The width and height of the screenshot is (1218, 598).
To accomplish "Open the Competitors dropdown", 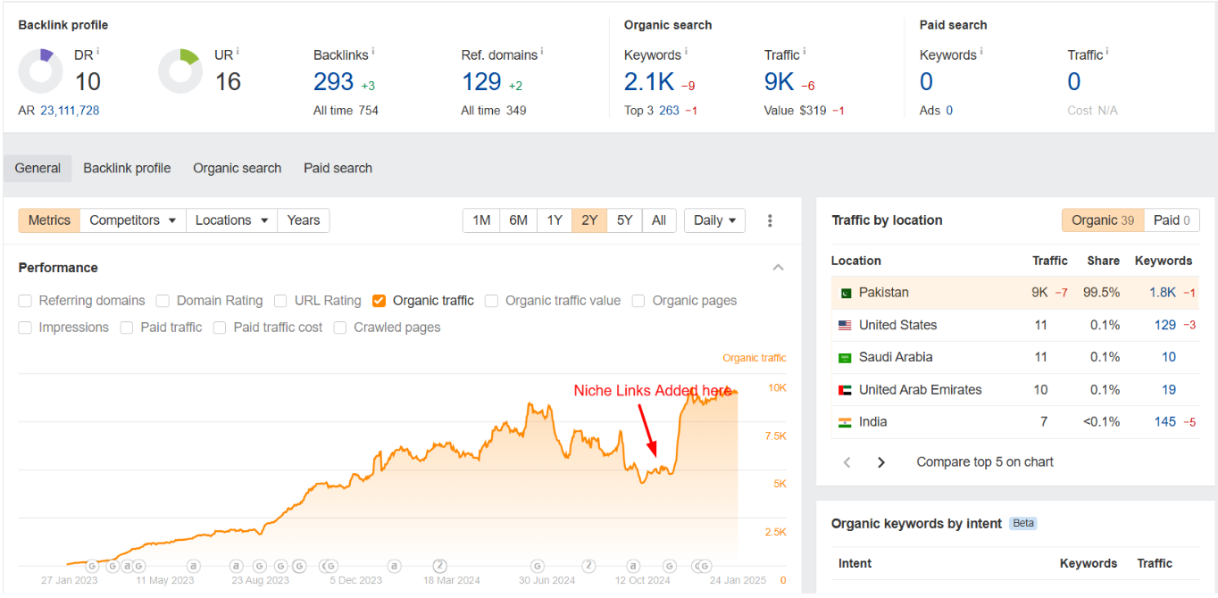I will point(132,220).
